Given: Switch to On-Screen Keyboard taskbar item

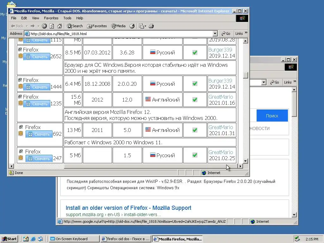Looking at the screenshot, I should point(75,239).
